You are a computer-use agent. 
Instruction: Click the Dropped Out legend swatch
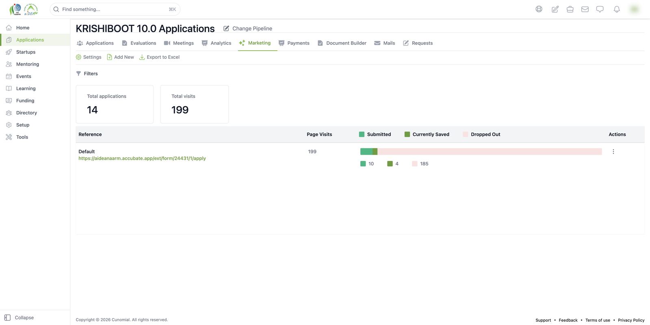click(x=466, y=135)
